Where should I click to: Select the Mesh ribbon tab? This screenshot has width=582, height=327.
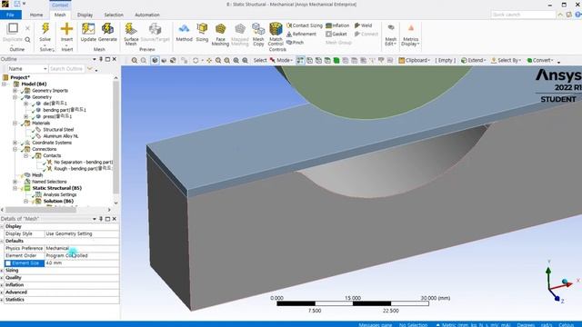[x=60, y=15]
